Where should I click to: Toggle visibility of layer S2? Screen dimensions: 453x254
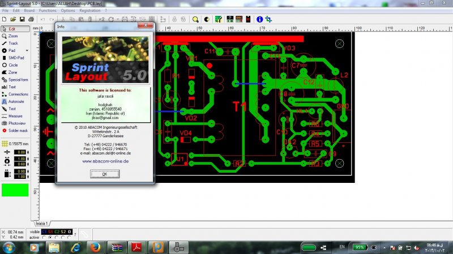[x=63, y=231]
